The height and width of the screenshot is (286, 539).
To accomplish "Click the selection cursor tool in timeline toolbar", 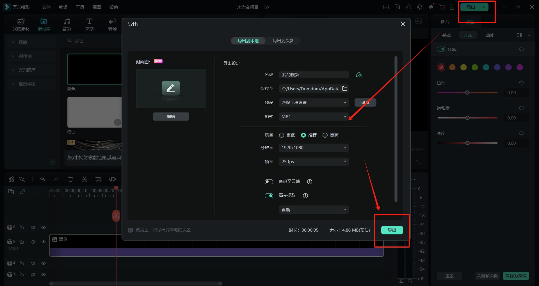I will (x=22, y=179).
